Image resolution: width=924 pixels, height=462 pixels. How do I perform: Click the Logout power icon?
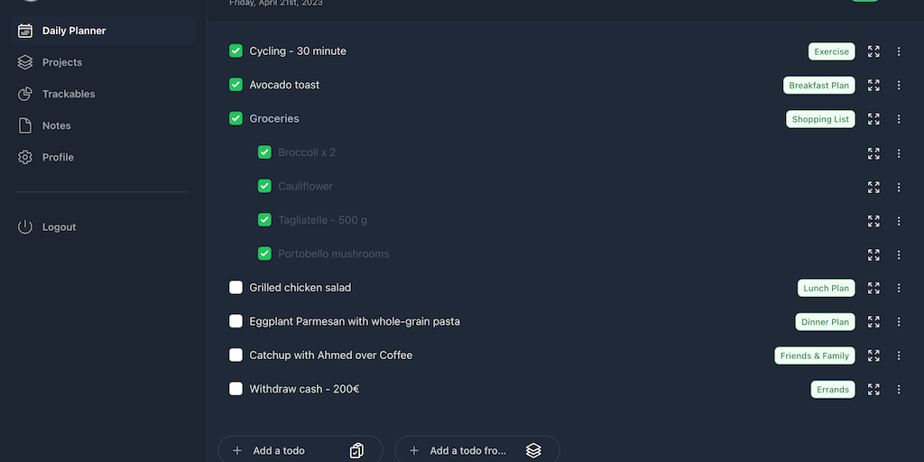click(x=25, y=227)
